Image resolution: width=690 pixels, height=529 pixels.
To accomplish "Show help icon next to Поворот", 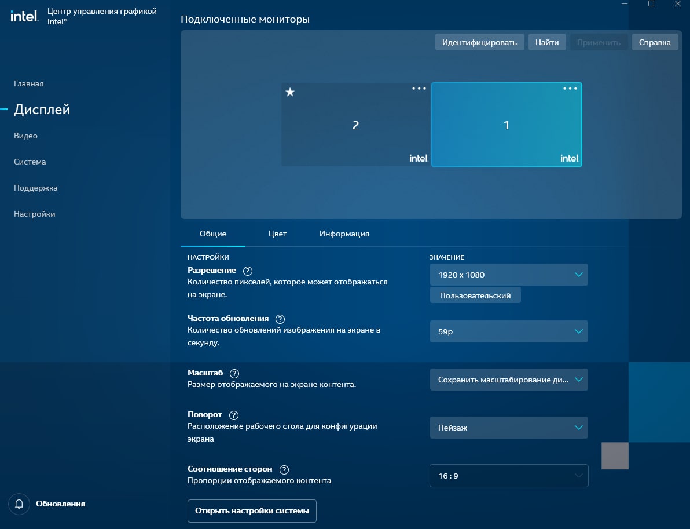I will pyautogui.click(x=234, y=415).
